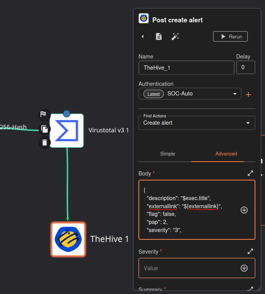Expand the Severity field editor
265x294 pixels.
250,251
